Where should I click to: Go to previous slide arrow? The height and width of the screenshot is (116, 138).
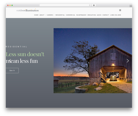(10, 61)
